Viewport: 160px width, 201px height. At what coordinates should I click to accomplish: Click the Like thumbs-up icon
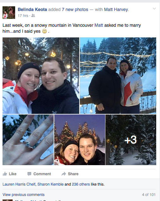[x=5, y=174]
